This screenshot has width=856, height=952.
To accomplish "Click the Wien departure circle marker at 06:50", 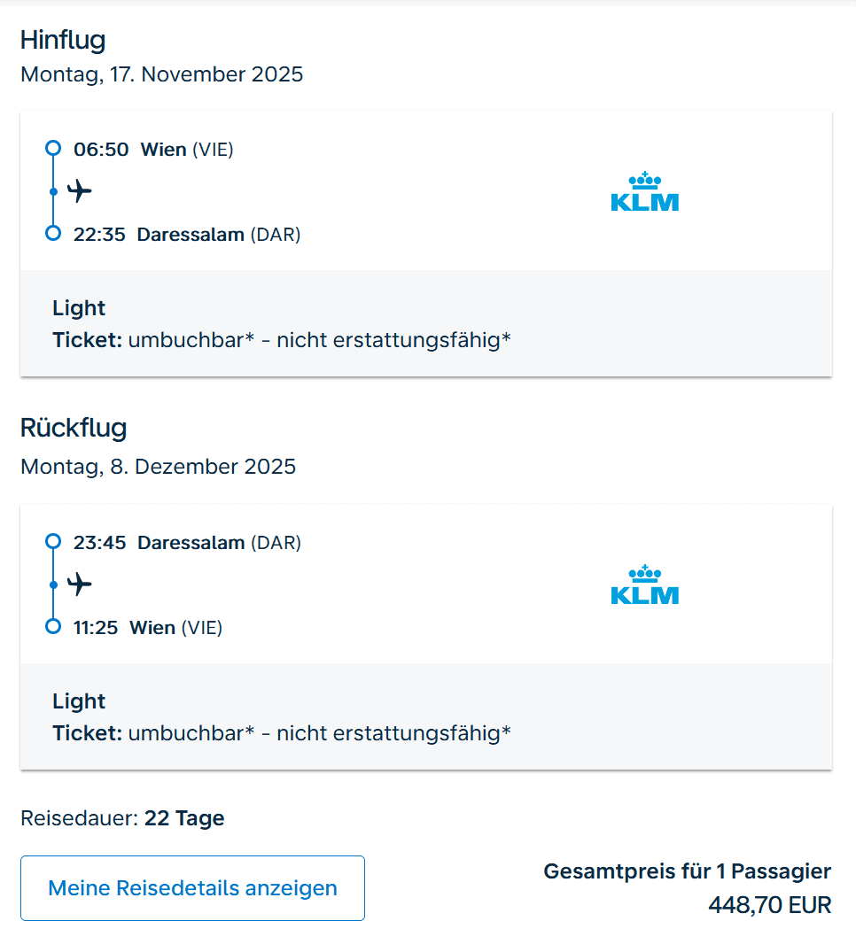I will click(53, 149).
